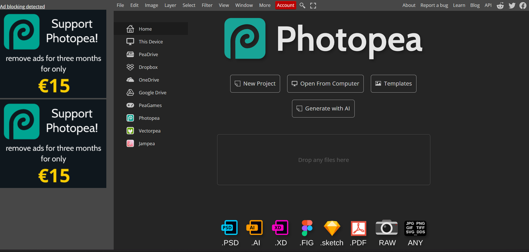Click the RAW camera icon
Viewport: 529px width, 252px height.
pyautogui.click(x=386, y=228)
